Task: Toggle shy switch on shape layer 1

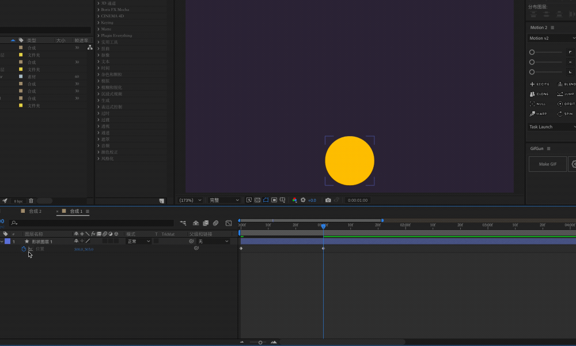Action: pyautogui.click(x=76, y=241)
